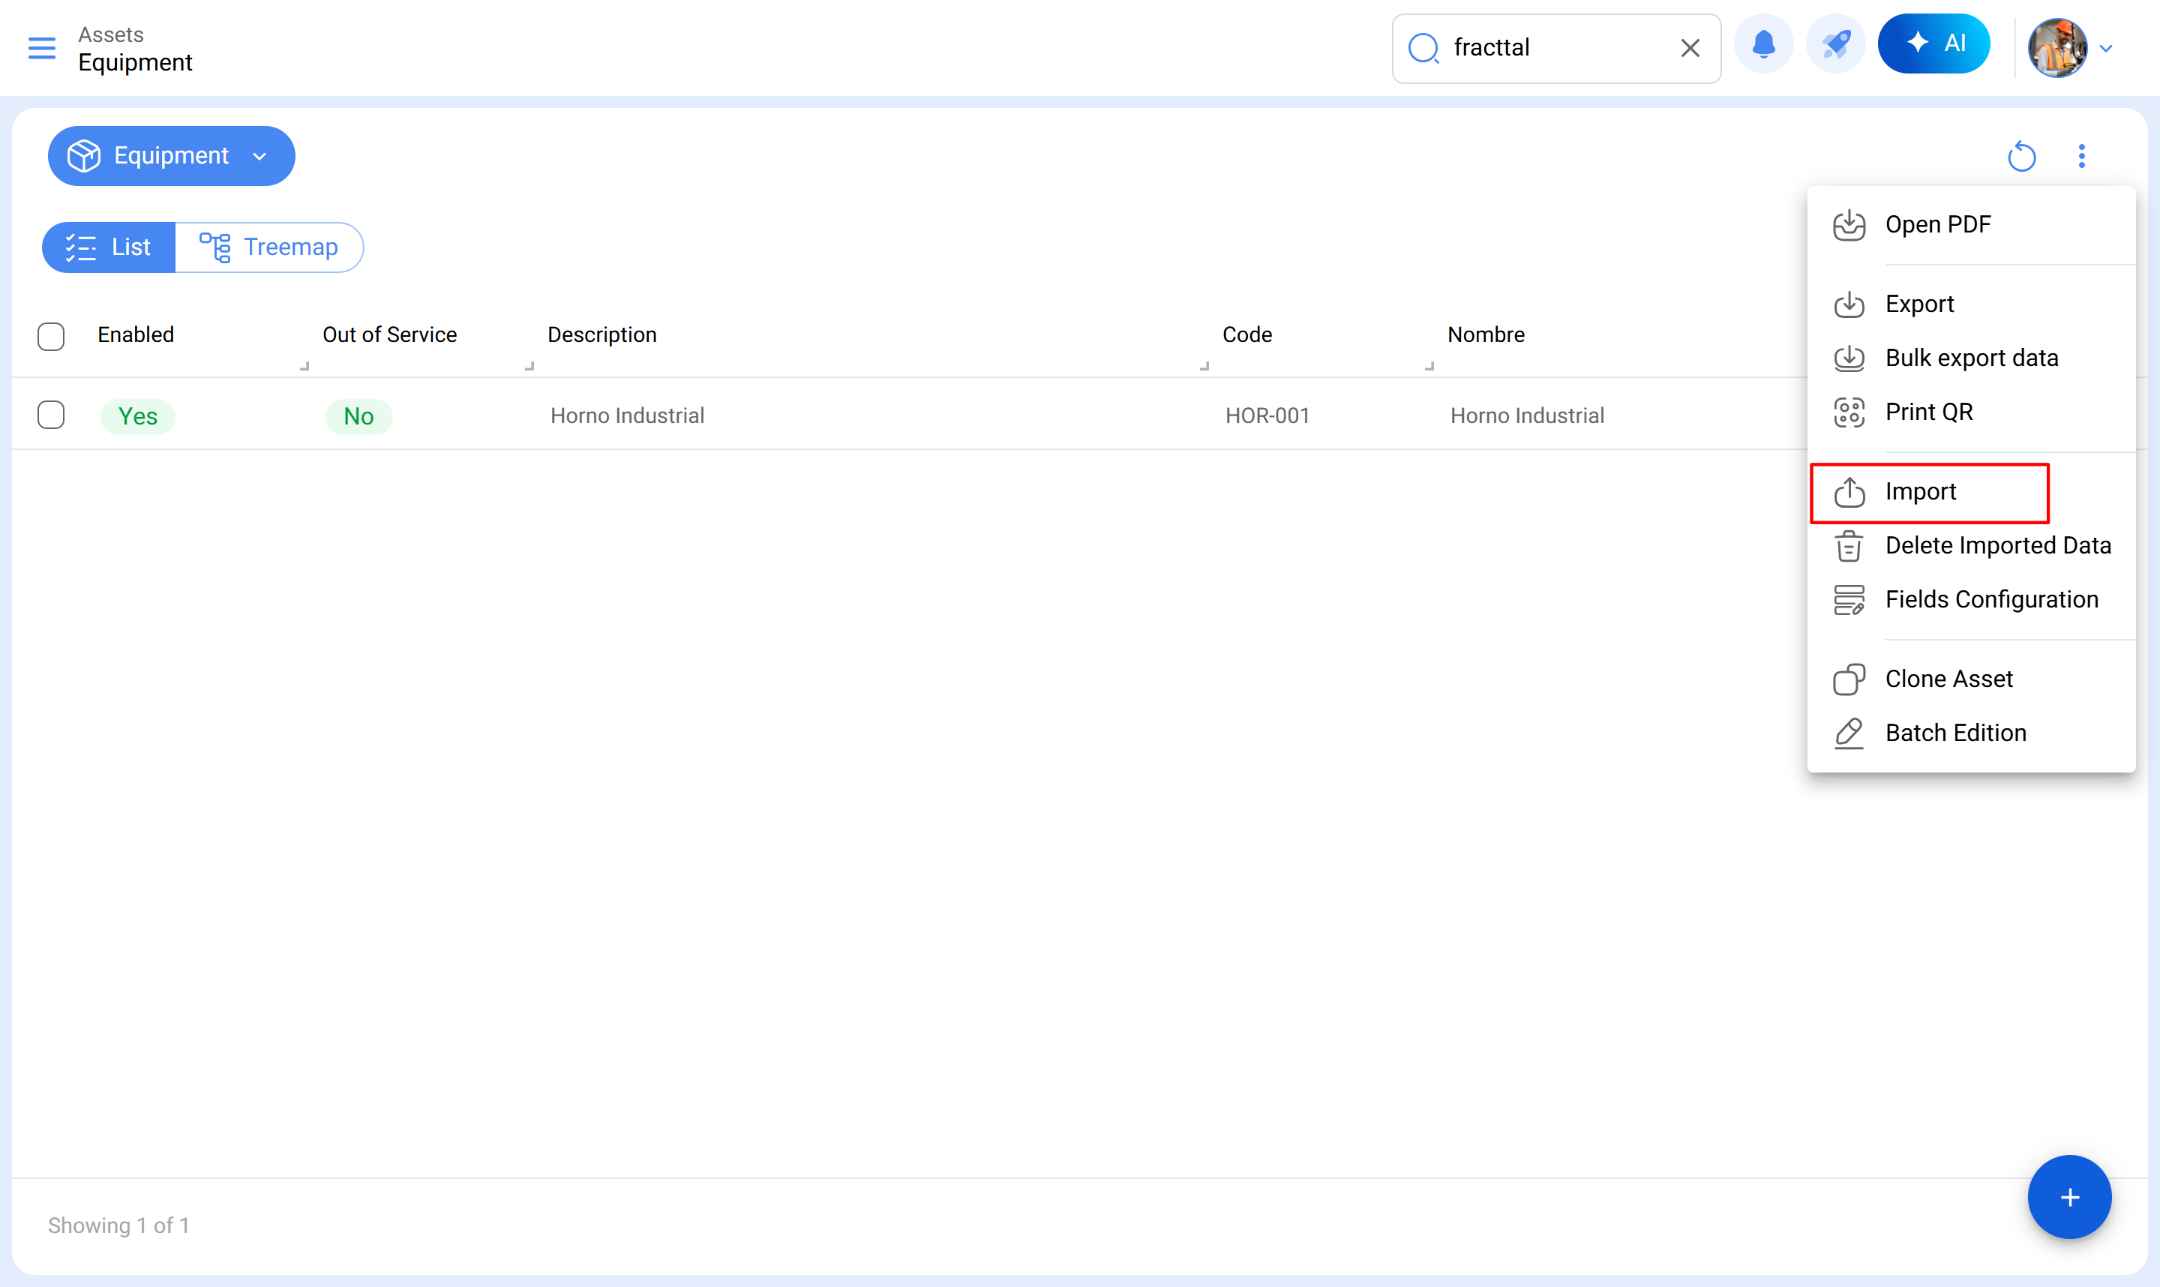Image resolution: width=2160 pixels, height=1287 pixels.
Task: Refresh the equipment list
Action: pyautogui.click(x=2021, y=156)
